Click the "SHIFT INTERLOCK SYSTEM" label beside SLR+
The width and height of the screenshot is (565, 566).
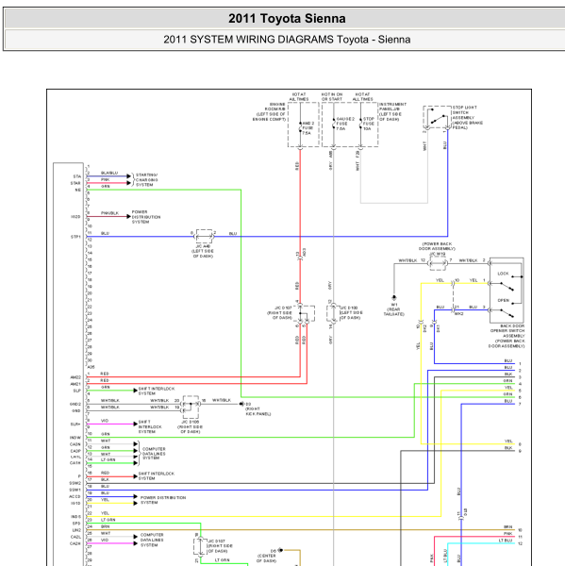click(150, 426)
